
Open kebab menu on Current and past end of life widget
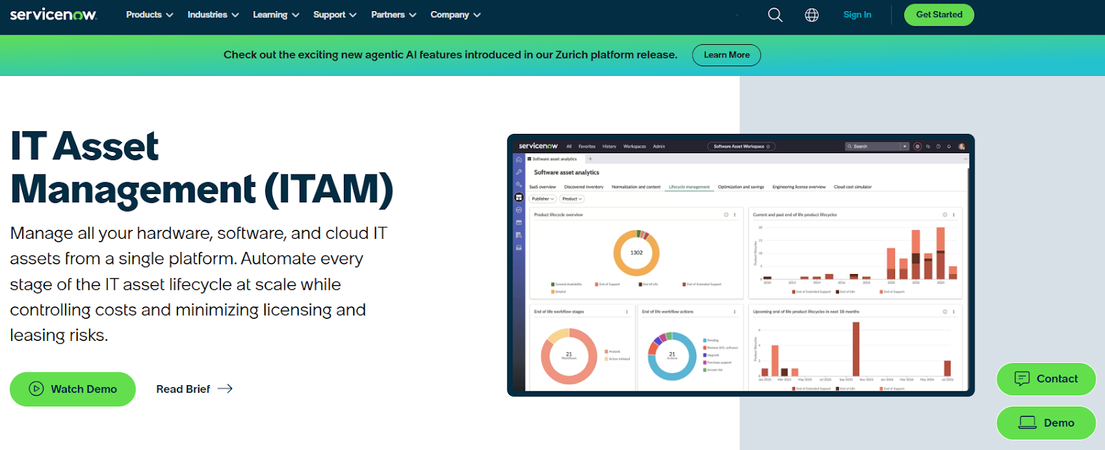[954, 215]
